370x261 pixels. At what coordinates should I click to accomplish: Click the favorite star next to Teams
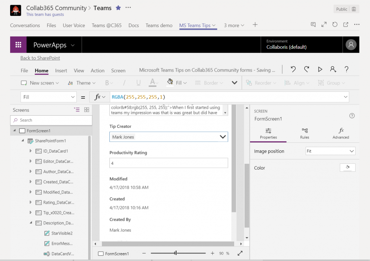[x=118, y=8]
